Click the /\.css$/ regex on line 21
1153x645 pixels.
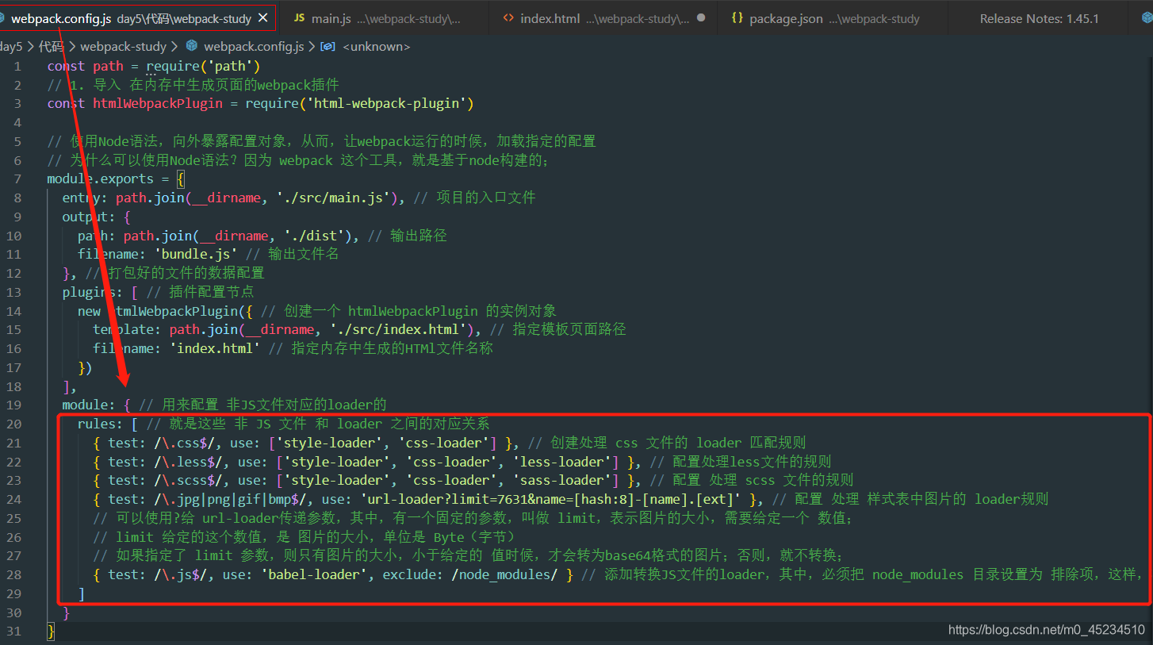pos(185,443)
